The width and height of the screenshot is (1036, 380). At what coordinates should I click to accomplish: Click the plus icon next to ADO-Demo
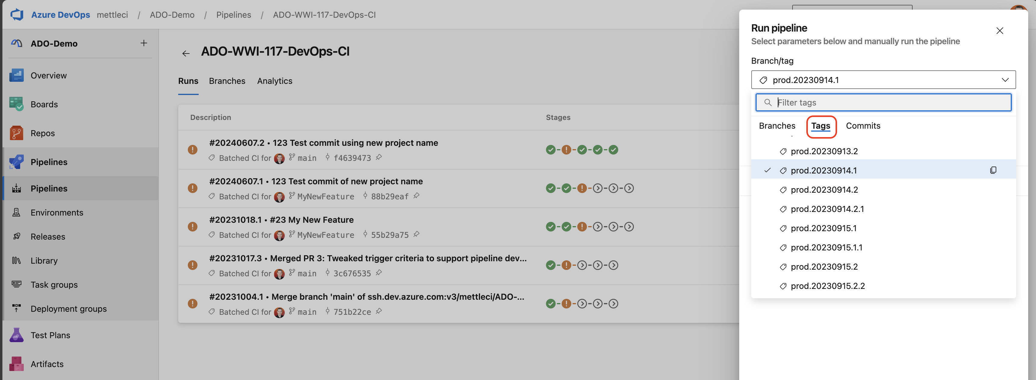click(x=144, y=43)
